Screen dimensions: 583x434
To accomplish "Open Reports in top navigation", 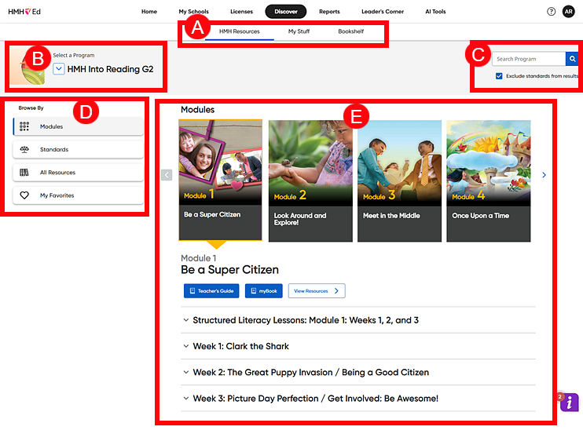I will 329,12.
